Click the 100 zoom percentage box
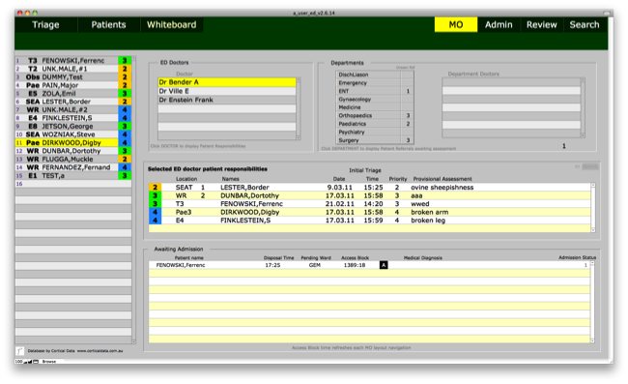The image size is (628, 384). tap(18, 362)
